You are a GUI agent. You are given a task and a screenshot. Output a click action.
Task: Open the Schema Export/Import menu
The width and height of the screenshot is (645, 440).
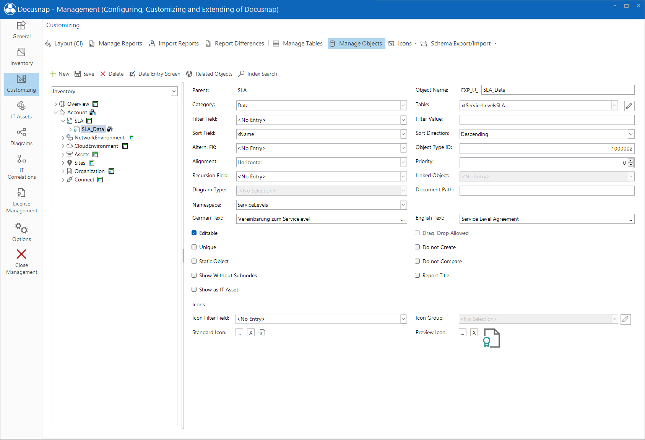[x=459, y=44]
